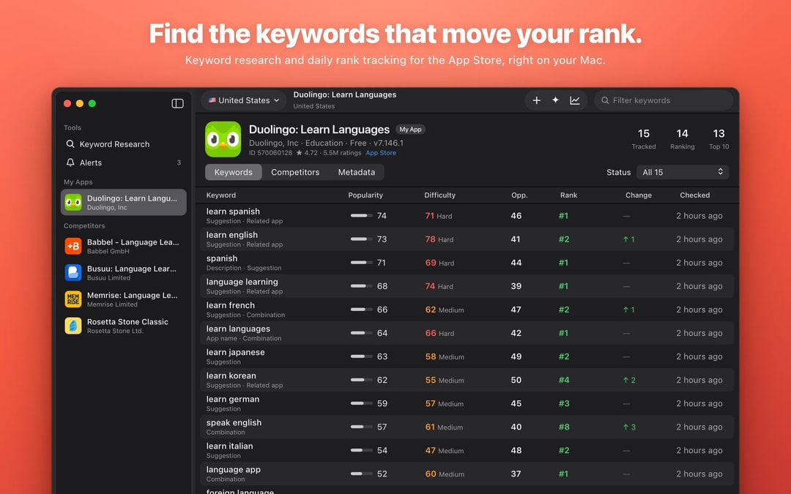Switch to the Keywords tab

233,173
